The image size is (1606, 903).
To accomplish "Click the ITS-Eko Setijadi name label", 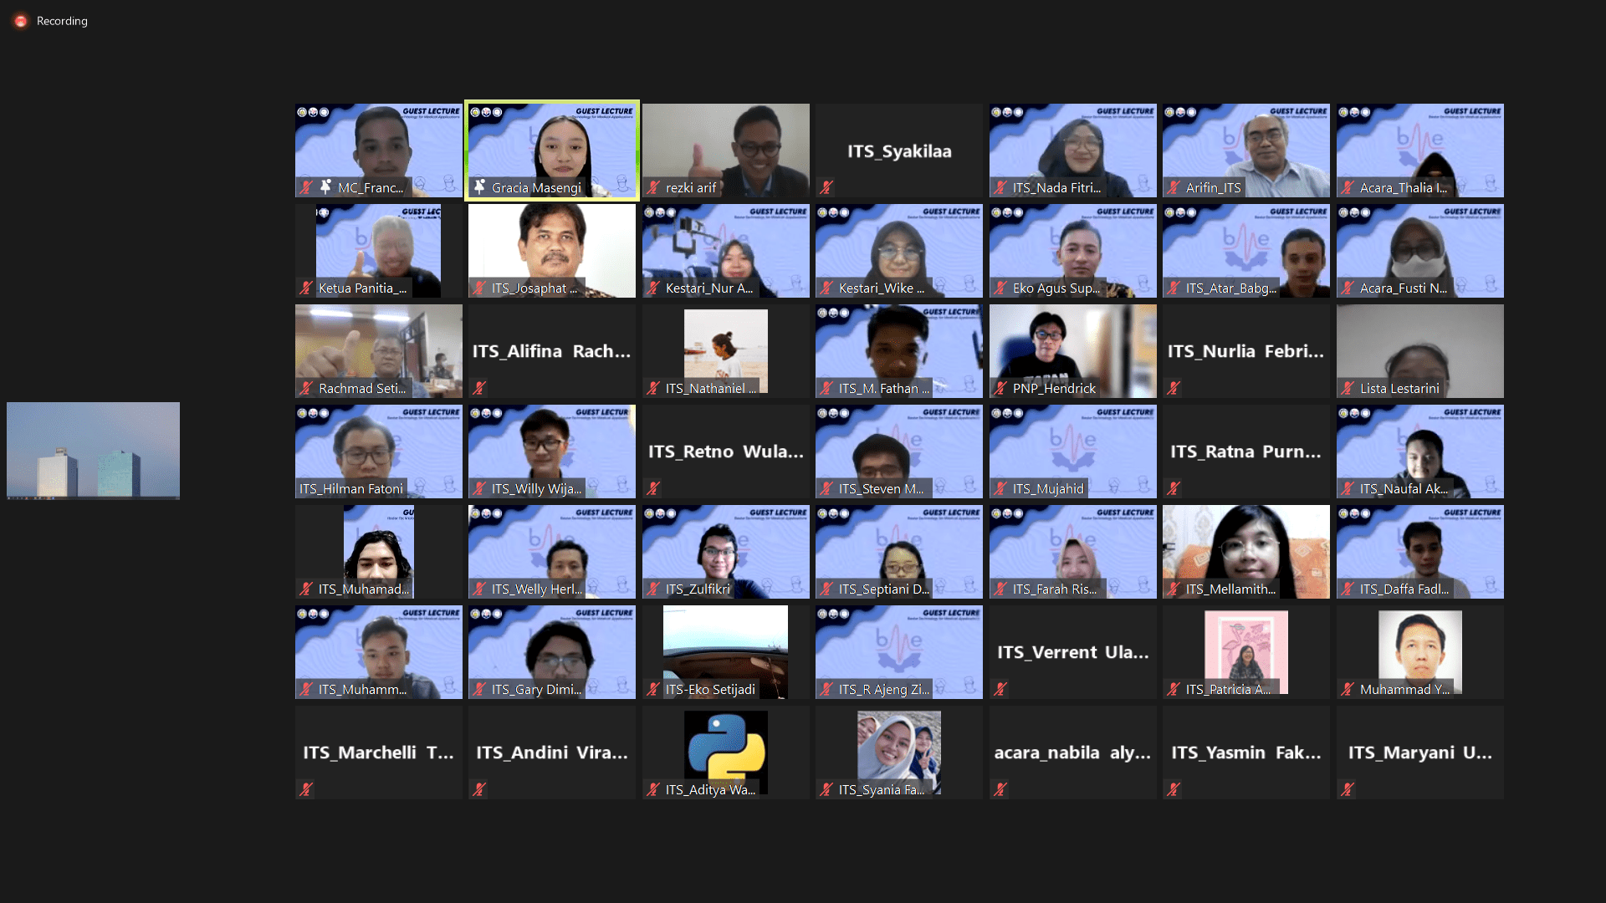I will [710, 690].
